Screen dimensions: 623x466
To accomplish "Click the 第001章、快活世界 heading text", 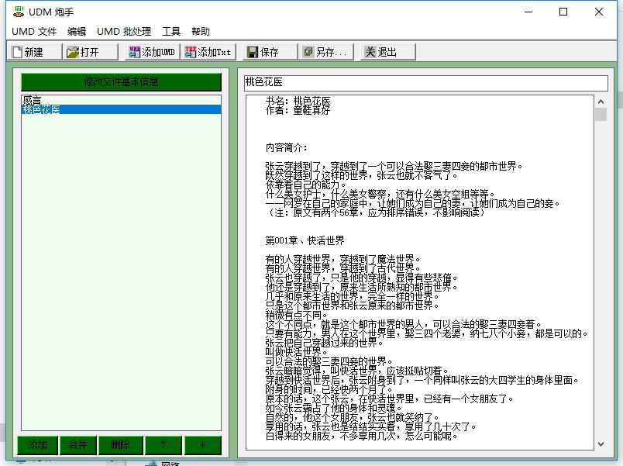I will click(x=305, y=240).
